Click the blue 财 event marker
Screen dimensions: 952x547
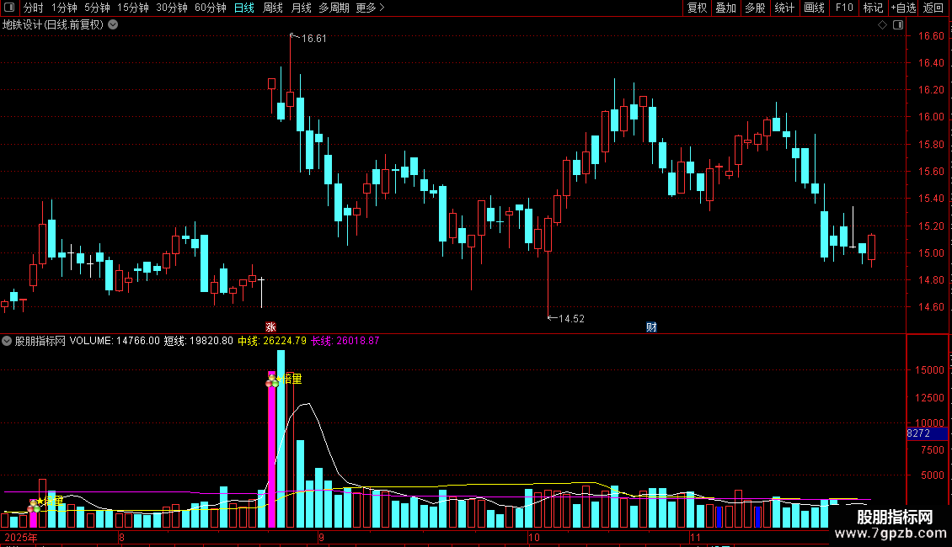tap(651, 327)
